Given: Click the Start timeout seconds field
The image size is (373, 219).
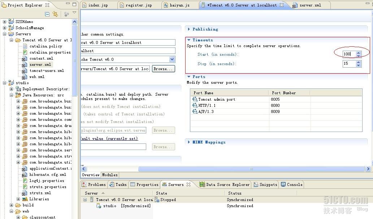Looking at the screenshot, I should click(349, 54).
